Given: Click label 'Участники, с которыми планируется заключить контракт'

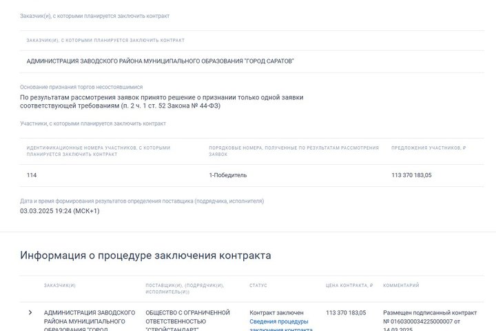Looking at the screenshot, I should click(x=93, y=123).
